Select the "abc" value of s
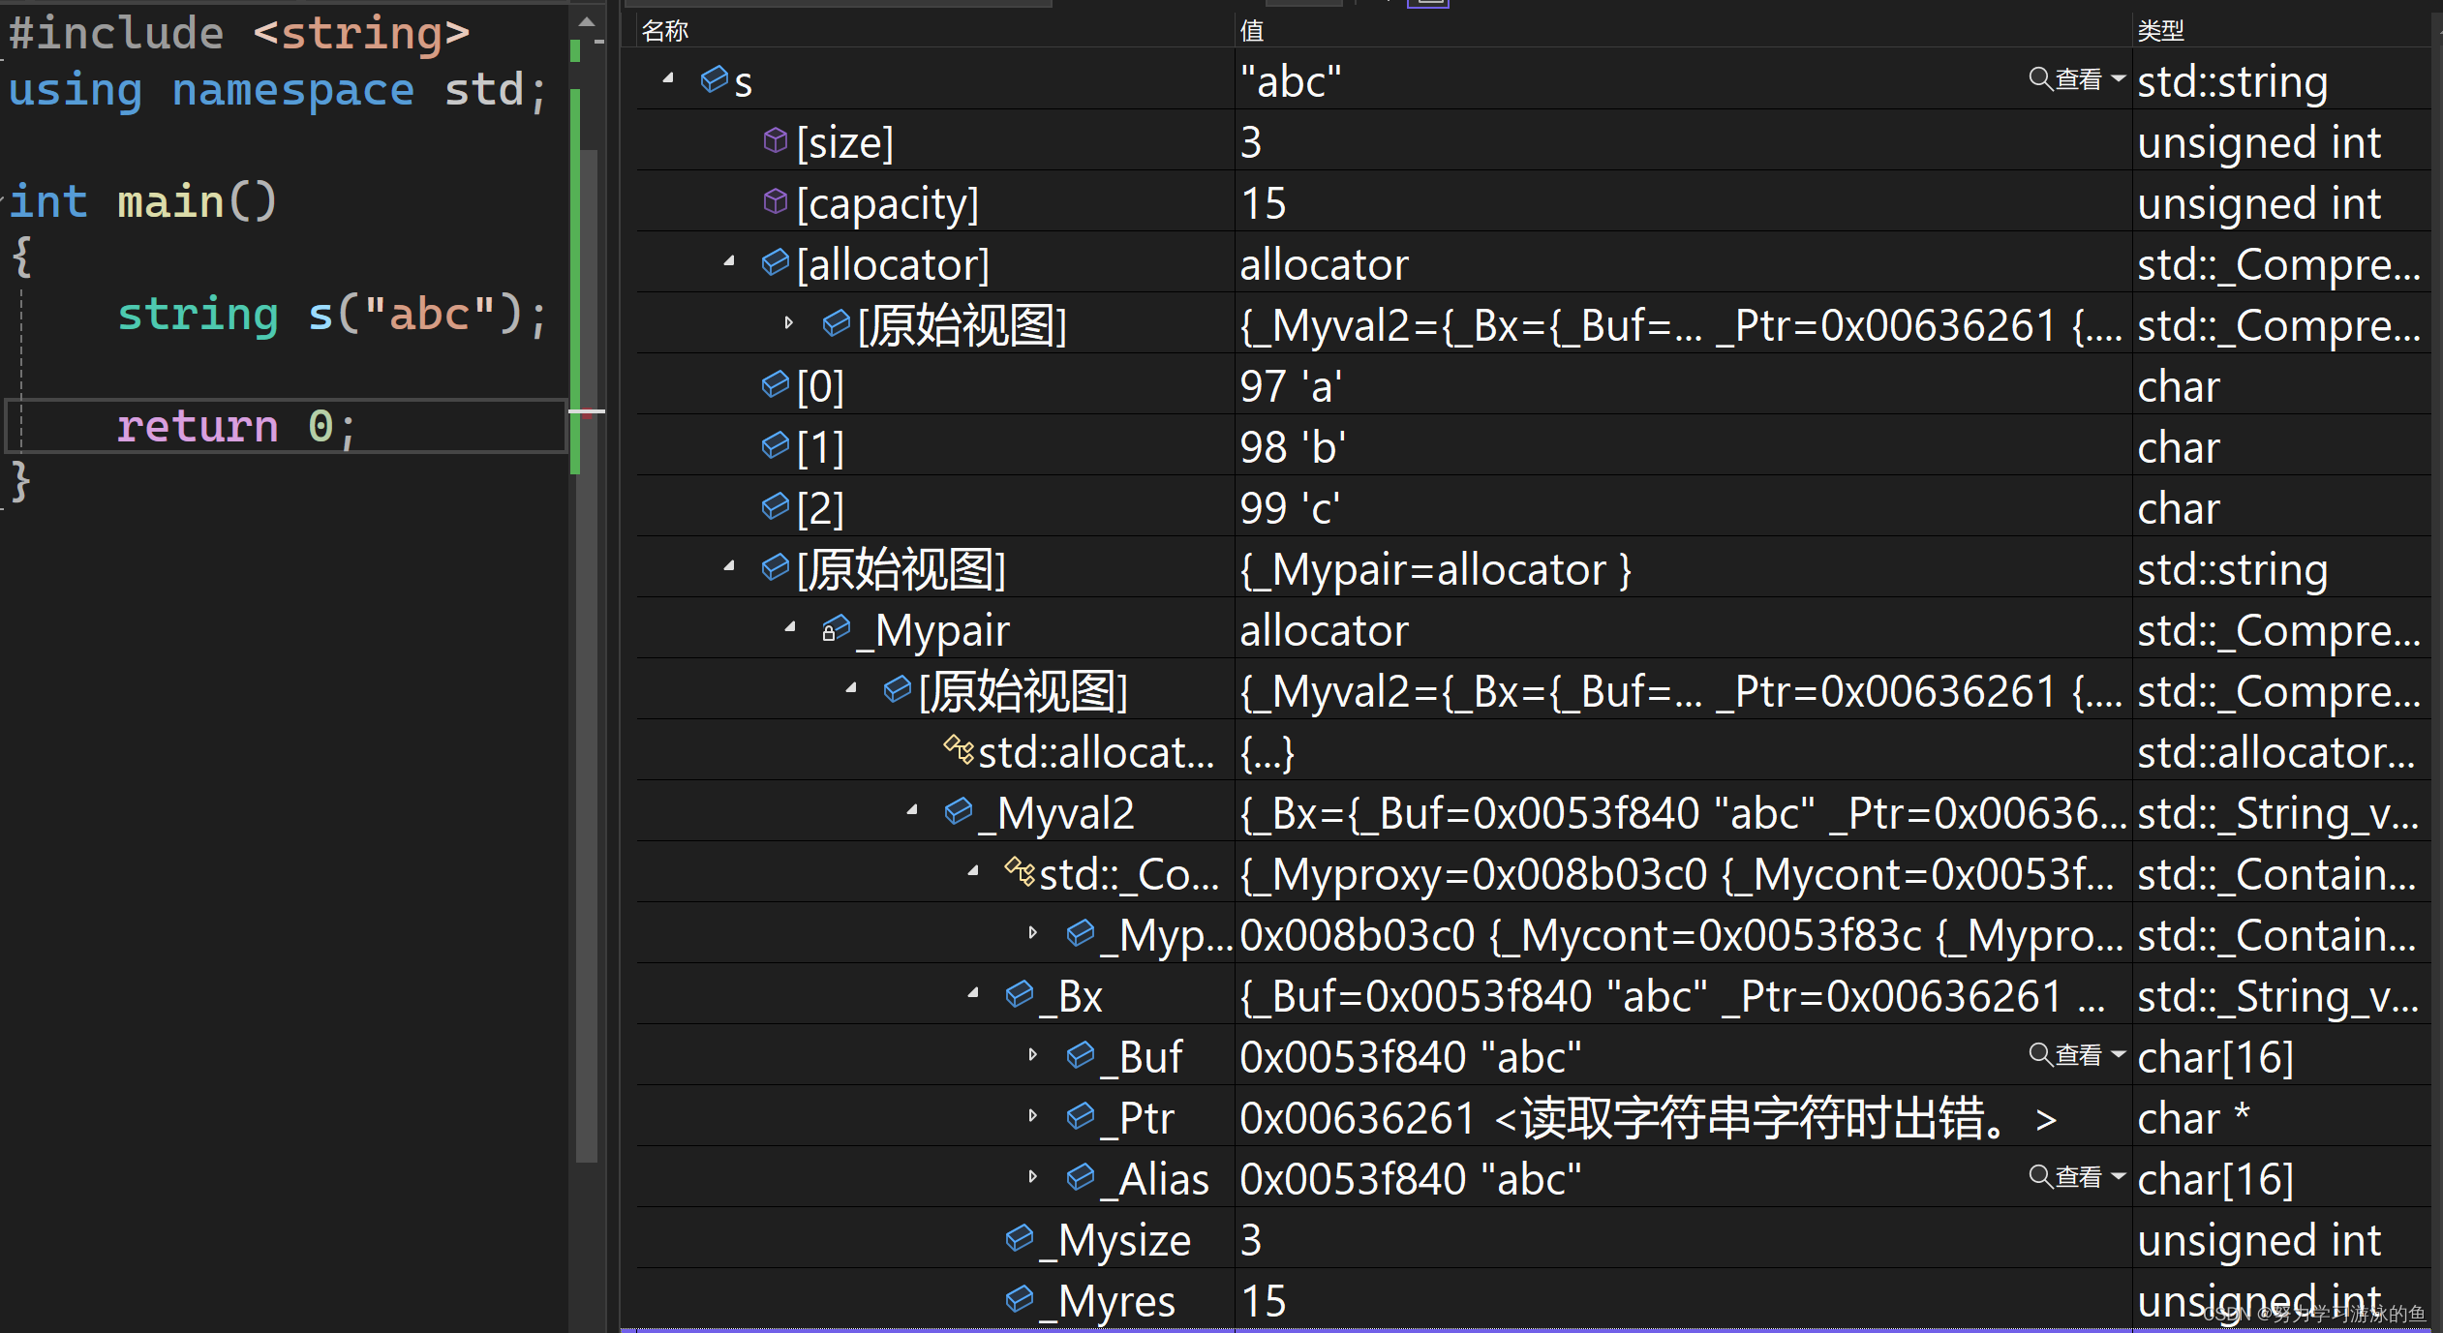Image resolution: width=2443 pixels, height=1333 pixels. click(x=1291, y=81)
